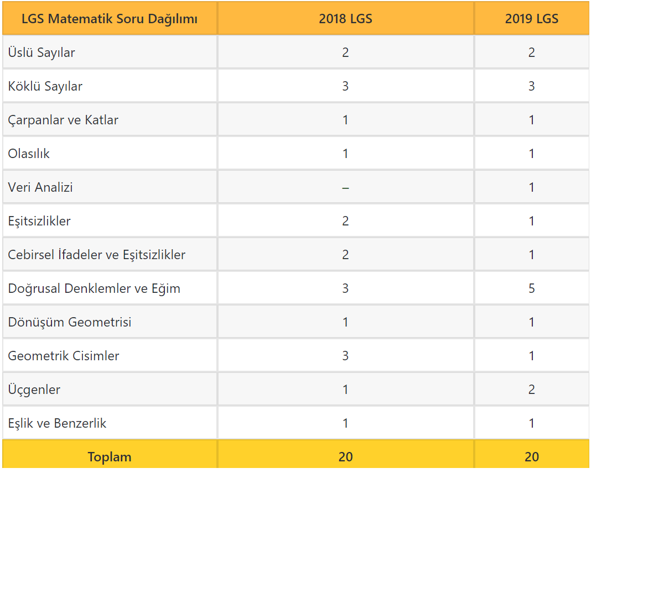
Task: Click the 'Üslü Sayılar' row label
Action: coord(41,52)
